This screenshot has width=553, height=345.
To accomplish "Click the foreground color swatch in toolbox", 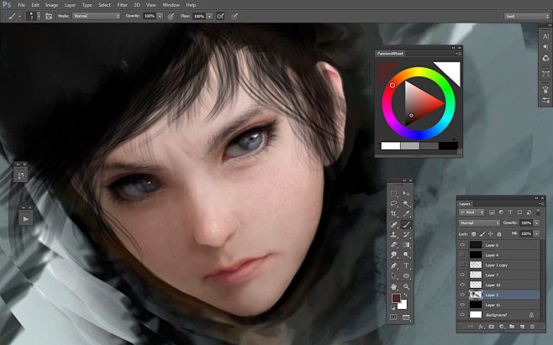I will click(x=396, y=299).
